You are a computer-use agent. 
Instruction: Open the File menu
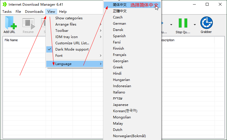point(18,12)
